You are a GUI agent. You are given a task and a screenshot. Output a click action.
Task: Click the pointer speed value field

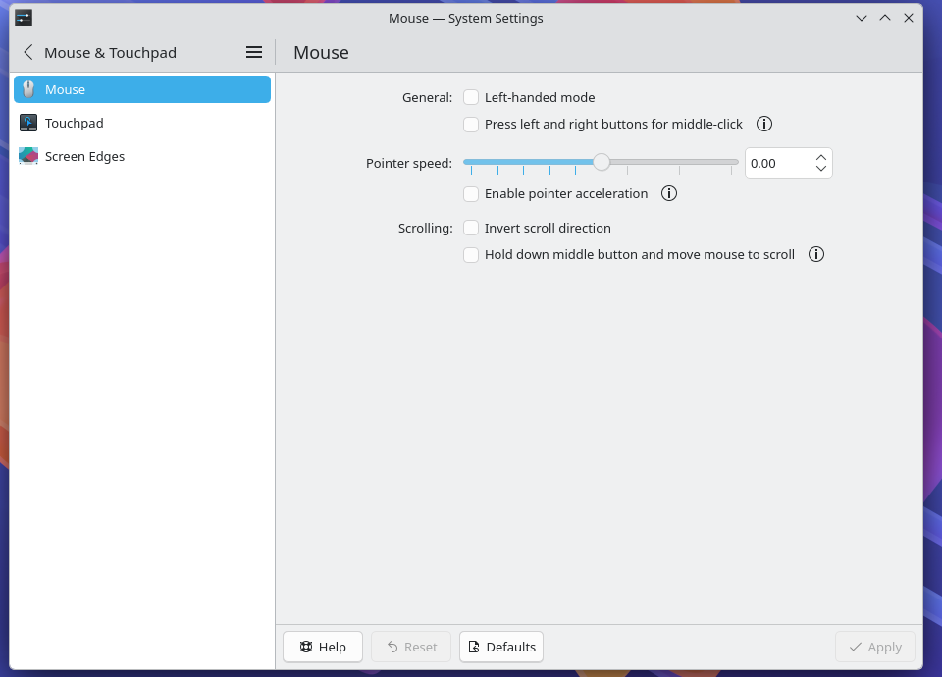point(777,163)
